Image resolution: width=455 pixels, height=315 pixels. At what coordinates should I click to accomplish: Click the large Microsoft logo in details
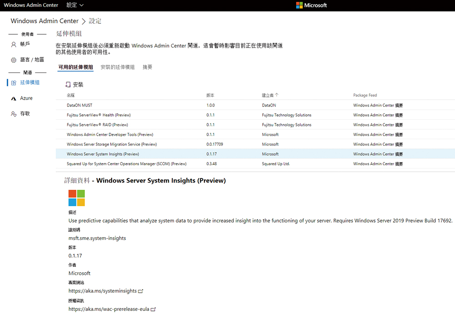click(x=76, y=198)
